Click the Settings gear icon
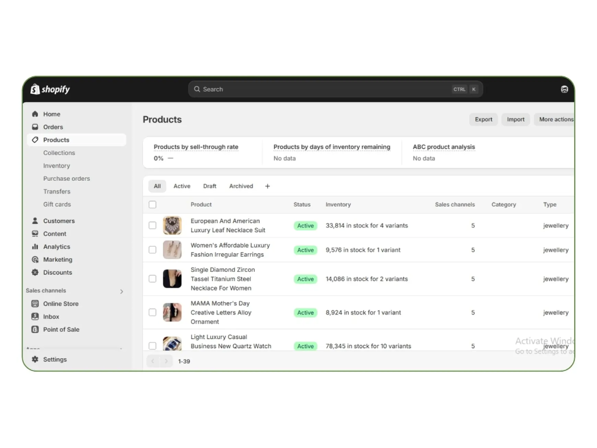 [x=35, y=359]
